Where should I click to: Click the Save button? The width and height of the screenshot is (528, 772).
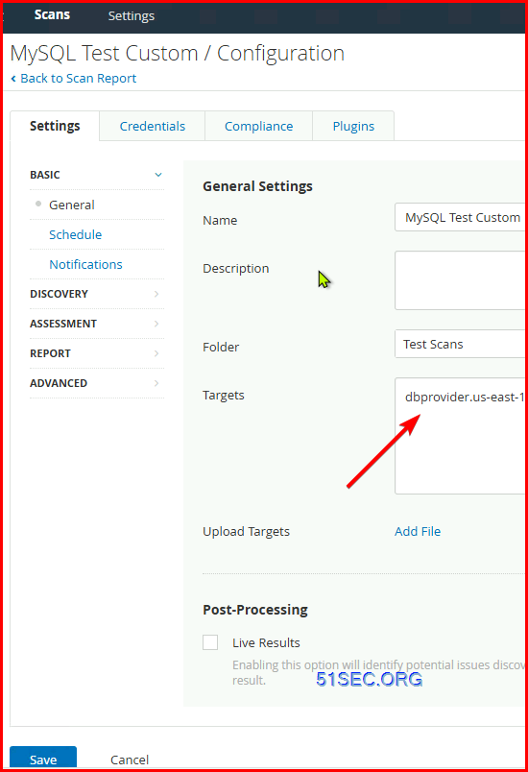pyautogui.click(x=43, y=759)
